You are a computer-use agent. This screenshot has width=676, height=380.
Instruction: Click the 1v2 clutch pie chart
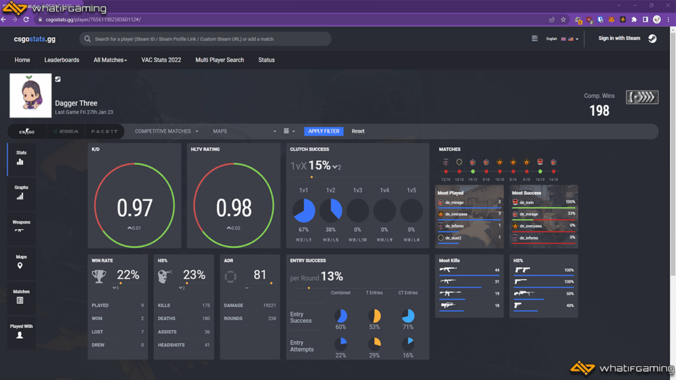[331, 210]
